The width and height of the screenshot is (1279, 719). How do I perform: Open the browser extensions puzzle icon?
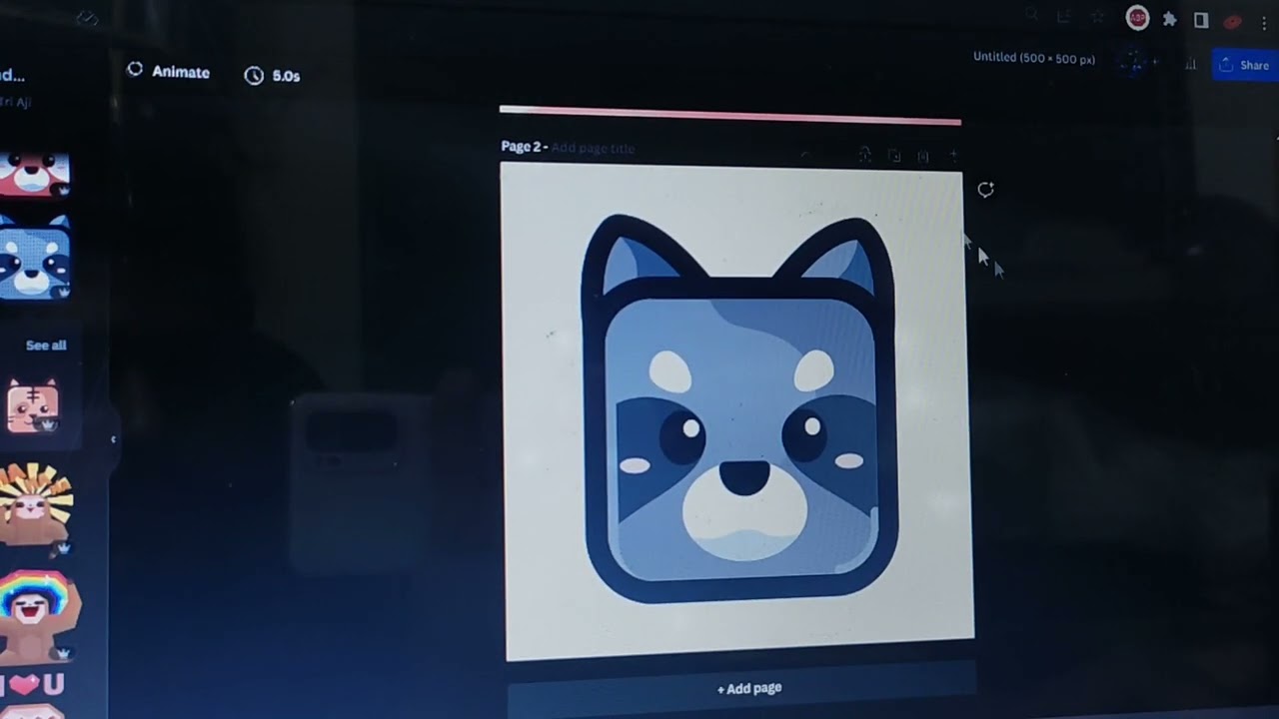pyautogui.click(x=1169, y=19)
